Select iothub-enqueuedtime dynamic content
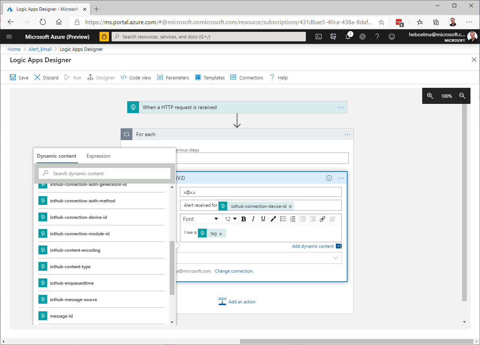The image size is (480, 345). [101, 283]
